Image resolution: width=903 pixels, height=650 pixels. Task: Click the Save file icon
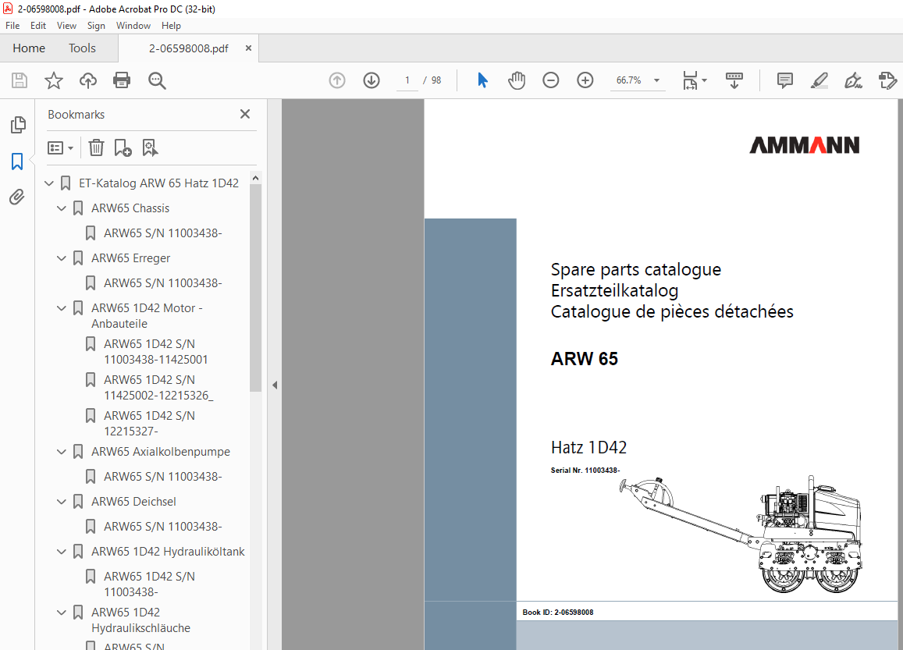tap(20, 80)
